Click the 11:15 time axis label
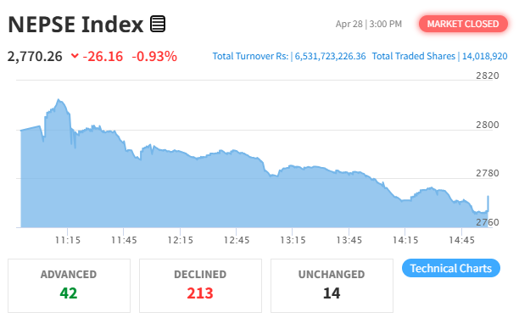Screen dimensions: 519x318 [68, 240]
